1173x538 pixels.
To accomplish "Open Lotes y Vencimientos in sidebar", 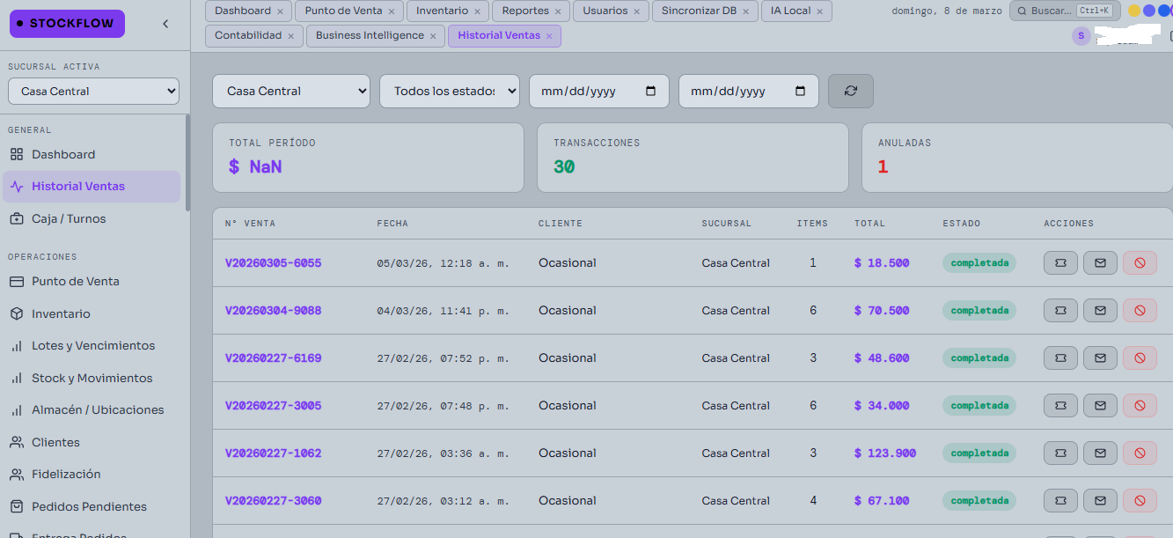I will pos(92,346).
